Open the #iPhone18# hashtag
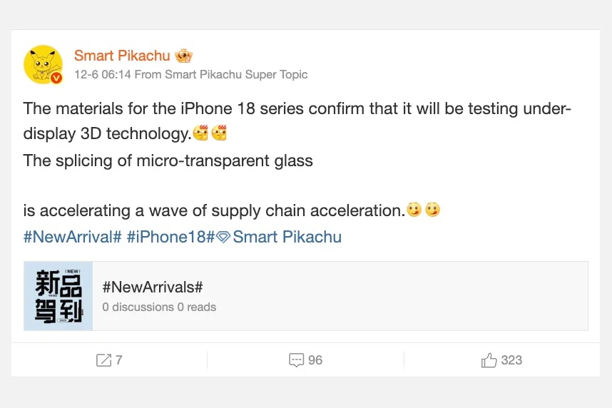This screenshot has width=612, height=408. 171,237
